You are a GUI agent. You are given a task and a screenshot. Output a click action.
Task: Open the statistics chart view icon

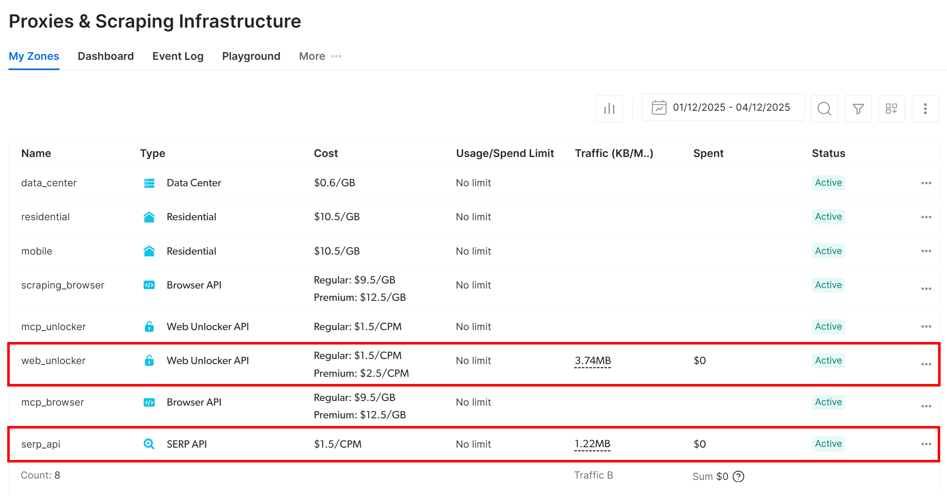[x=609, y=109]
